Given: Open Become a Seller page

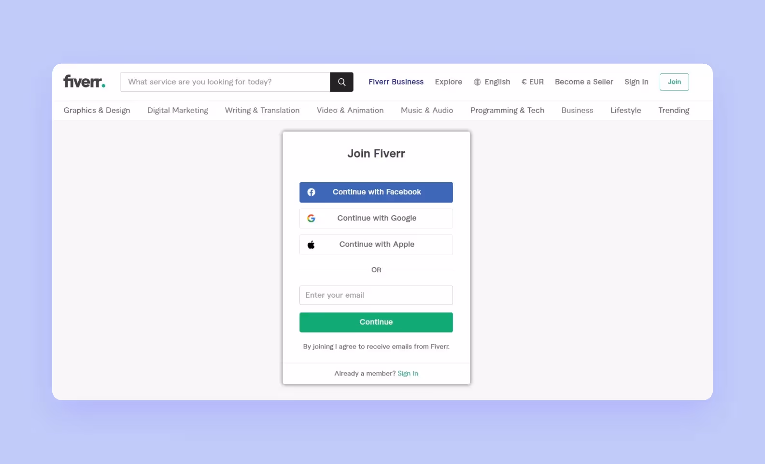Looking at the screenshot, I should click(x=584, y=82).
